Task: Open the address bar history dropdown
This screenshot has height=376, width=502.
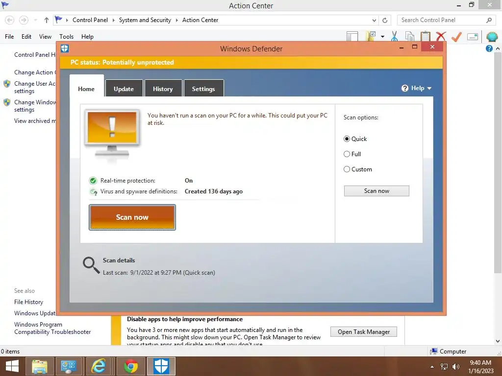Action: (x=374, y=20)
